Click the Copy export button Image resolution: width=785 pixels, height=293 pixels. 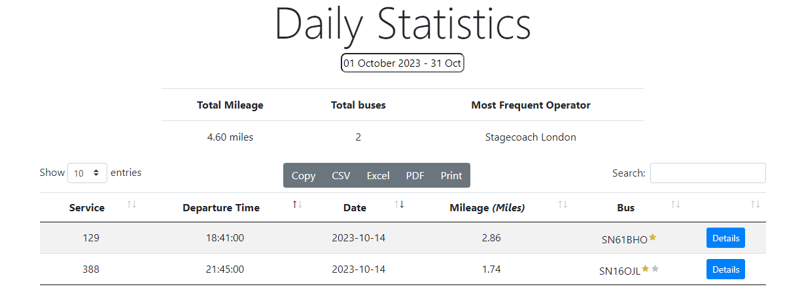click(x=304, y=175)
